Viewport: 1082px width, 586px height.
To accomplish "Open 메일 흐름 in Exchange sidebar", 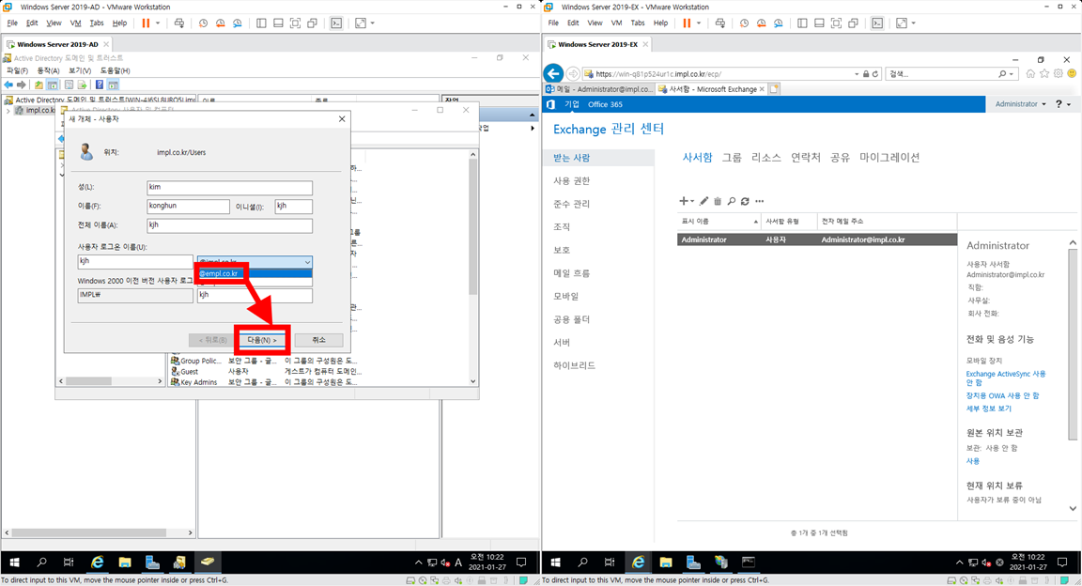I will pos(571,273).
